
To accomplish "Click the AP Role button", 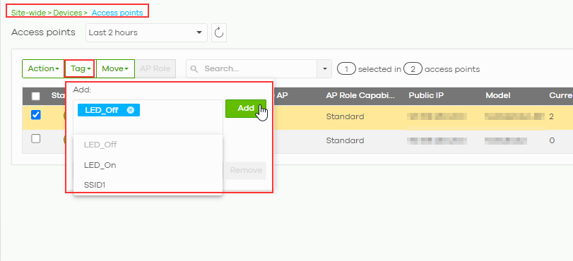I will click(x=155, y=68).
